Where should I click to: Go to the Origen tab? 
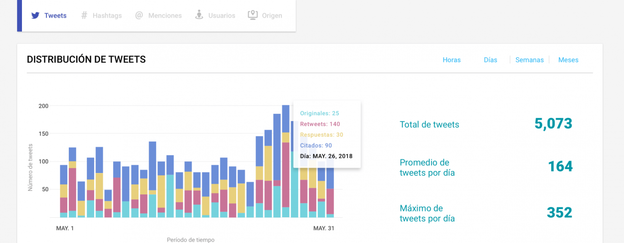coord(272,16)
